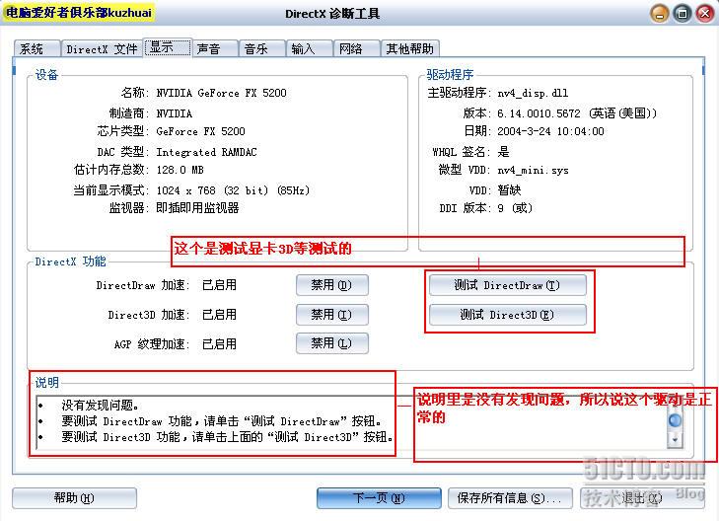719x521 pixels.
Task: Click the DirectX 诊断工具 title bar text
Action: (332, 14)
